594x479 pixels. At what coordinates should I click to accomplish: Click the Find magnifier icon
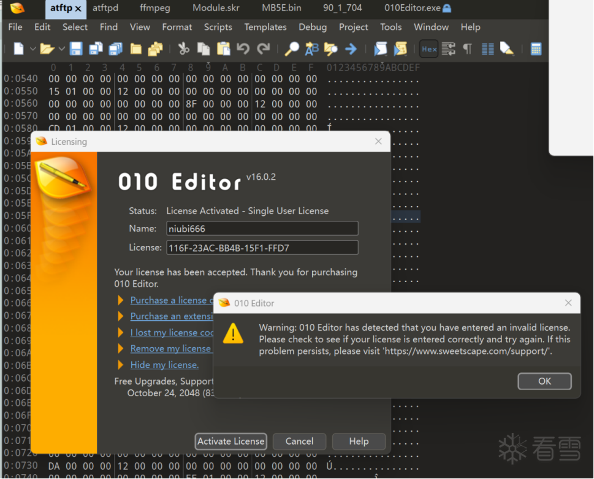(x=292, y=49)
